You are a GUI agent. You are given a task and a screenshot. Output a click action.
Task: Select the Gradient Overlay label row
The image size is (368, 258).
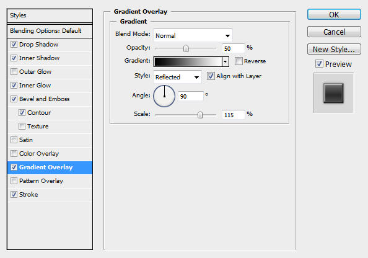pyautogui.click(x=50, y=167)
